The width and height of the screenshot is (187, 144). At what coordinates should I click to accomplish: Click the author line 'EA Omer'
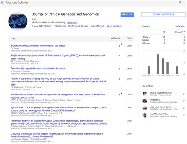pos(15,48)
